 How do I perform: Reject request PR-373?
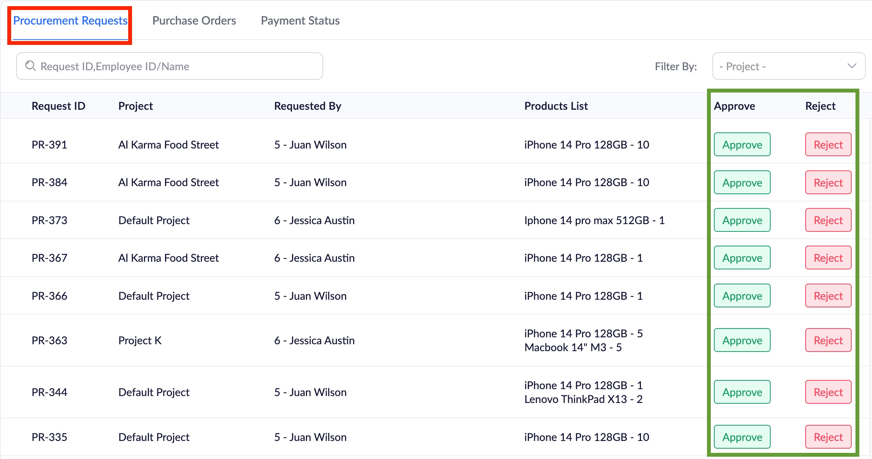pos(828,220)
